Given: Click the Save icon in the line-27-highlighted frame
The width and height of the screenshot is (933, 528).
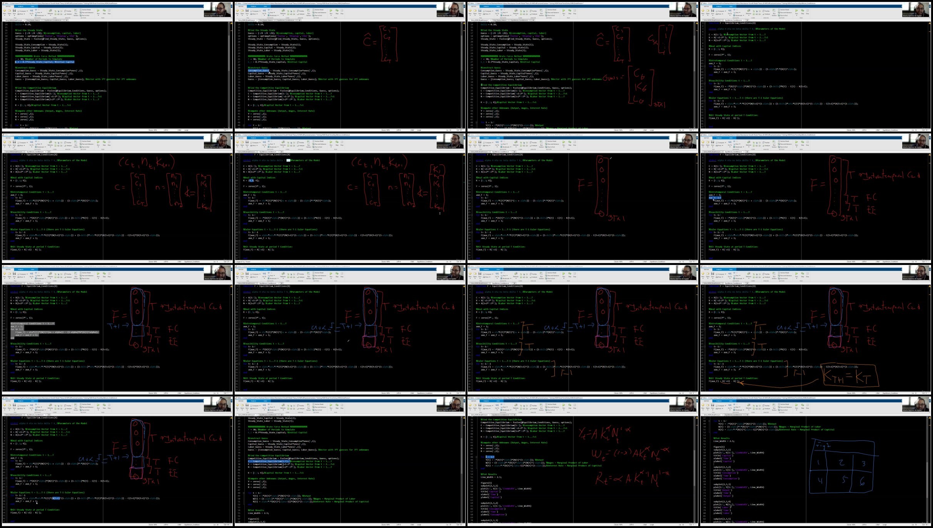Looking at the screenshot, I should coord(14,11).
